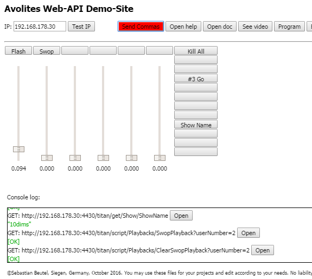Click the IP address input field
This screenshot has height=279, width=312.
point(40,27)
